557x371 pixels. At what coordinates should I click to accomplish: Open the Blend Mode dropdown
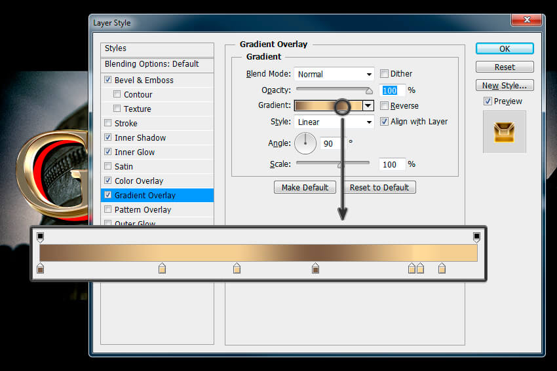pyautogui.click(x=334, y=74)
